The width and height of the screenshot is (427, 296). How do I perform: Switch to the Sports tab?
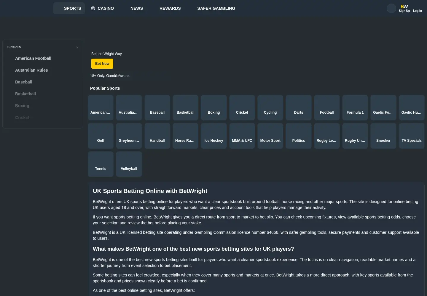click(69, 8)
